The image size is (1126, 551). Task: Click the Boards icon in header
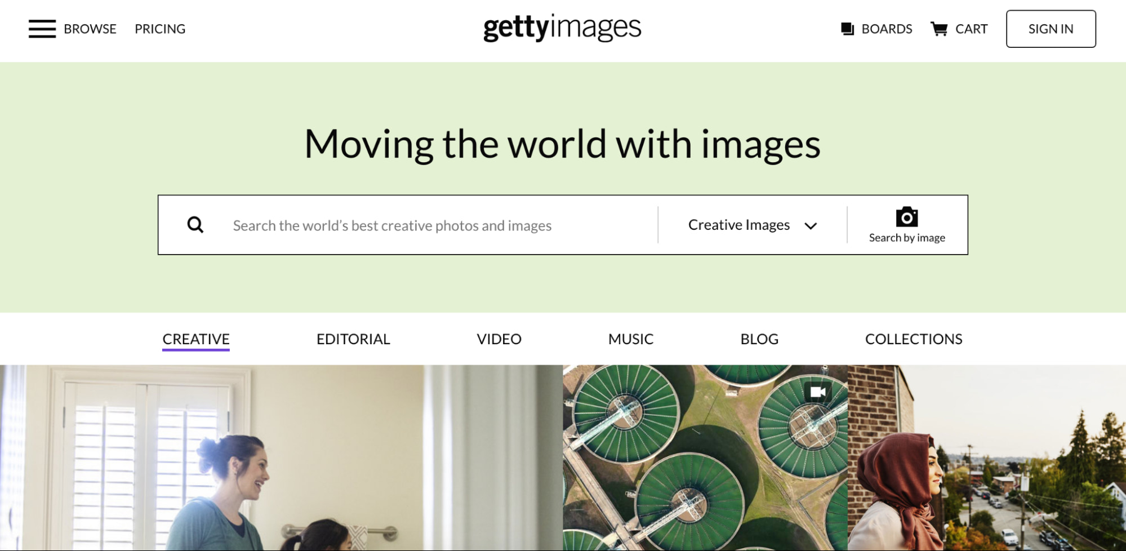pyautogui.click(x=847, y=29)
